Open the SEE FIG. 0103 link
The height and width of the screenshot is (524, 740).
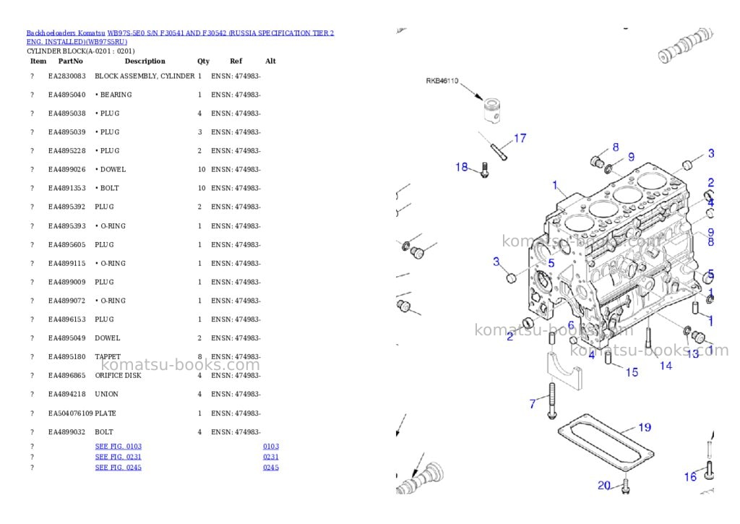[x=118, y=446]
